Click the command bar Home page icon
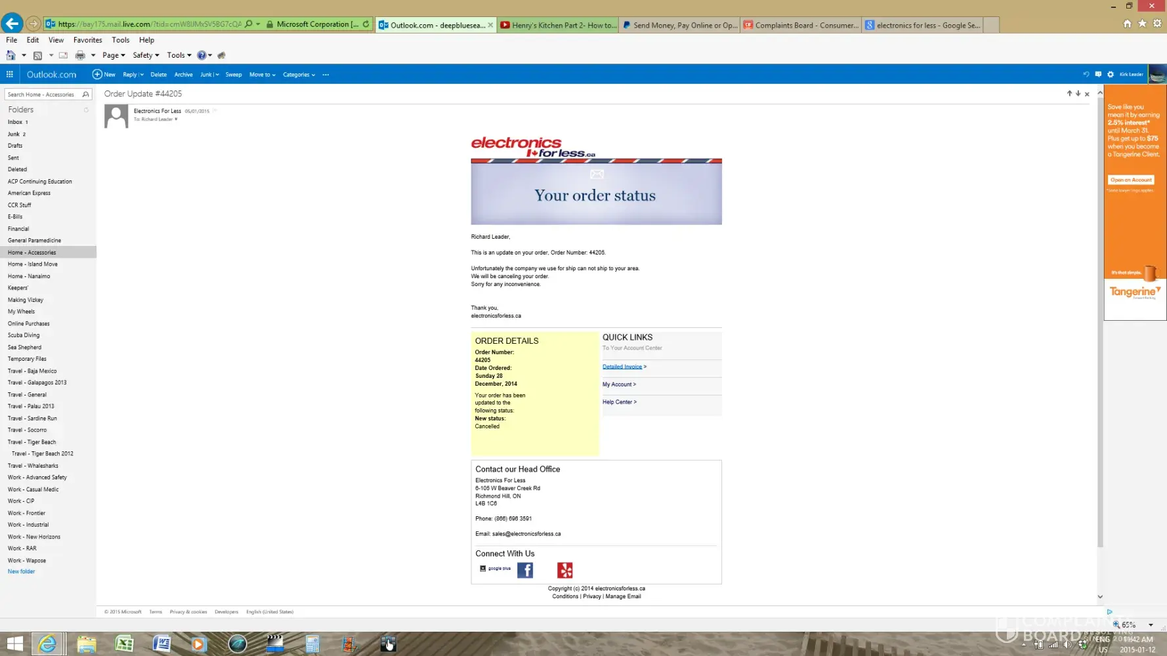 point(11,56)
